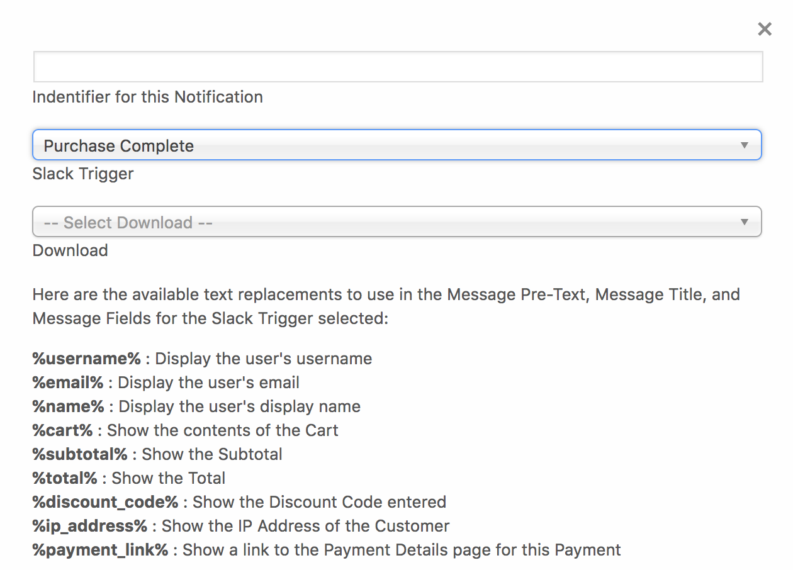Click the notification identifier text field
The height and width of the screenshot is (570, 793).
[x=397, y=67]
